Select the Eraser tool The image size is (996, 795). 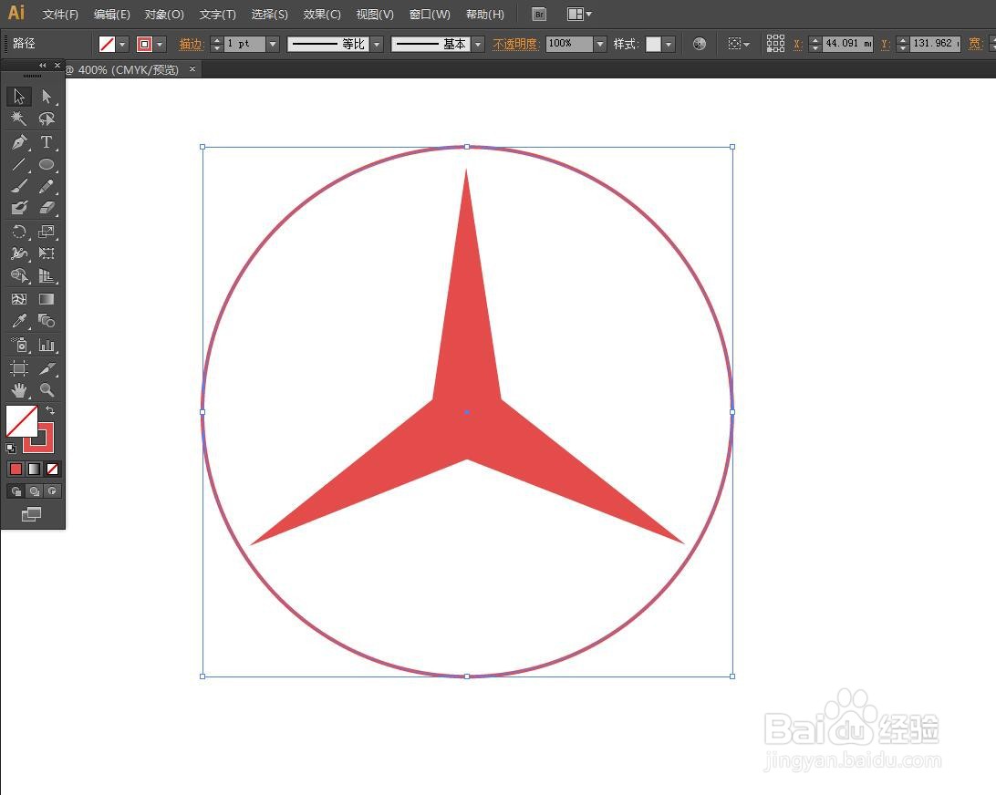point(47,208)
